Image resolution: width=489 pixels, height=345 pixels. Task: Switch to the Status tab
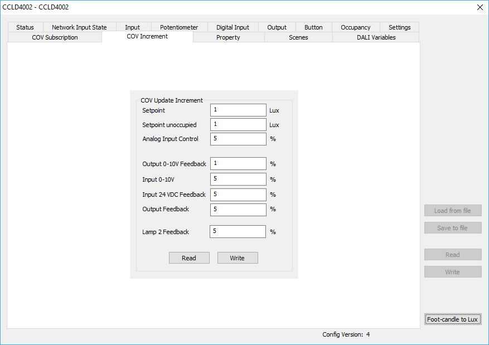25,27
